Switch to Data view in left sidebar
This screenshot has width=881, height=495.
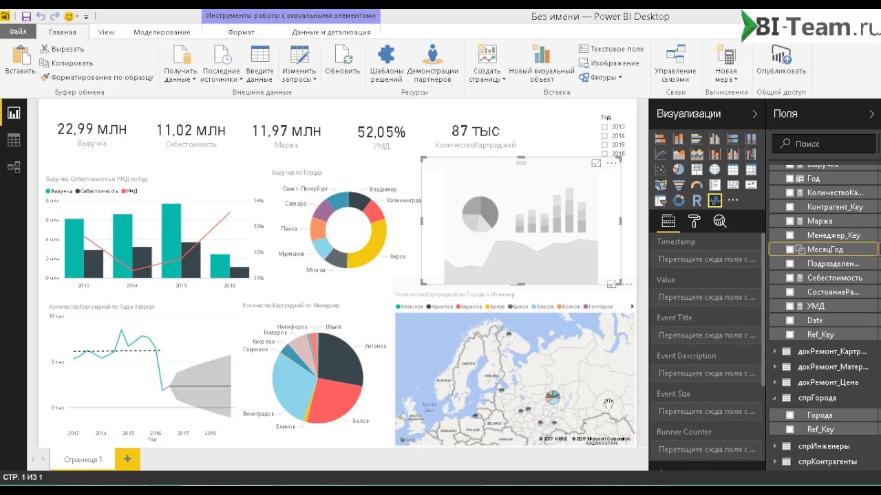tap(14, 140)
